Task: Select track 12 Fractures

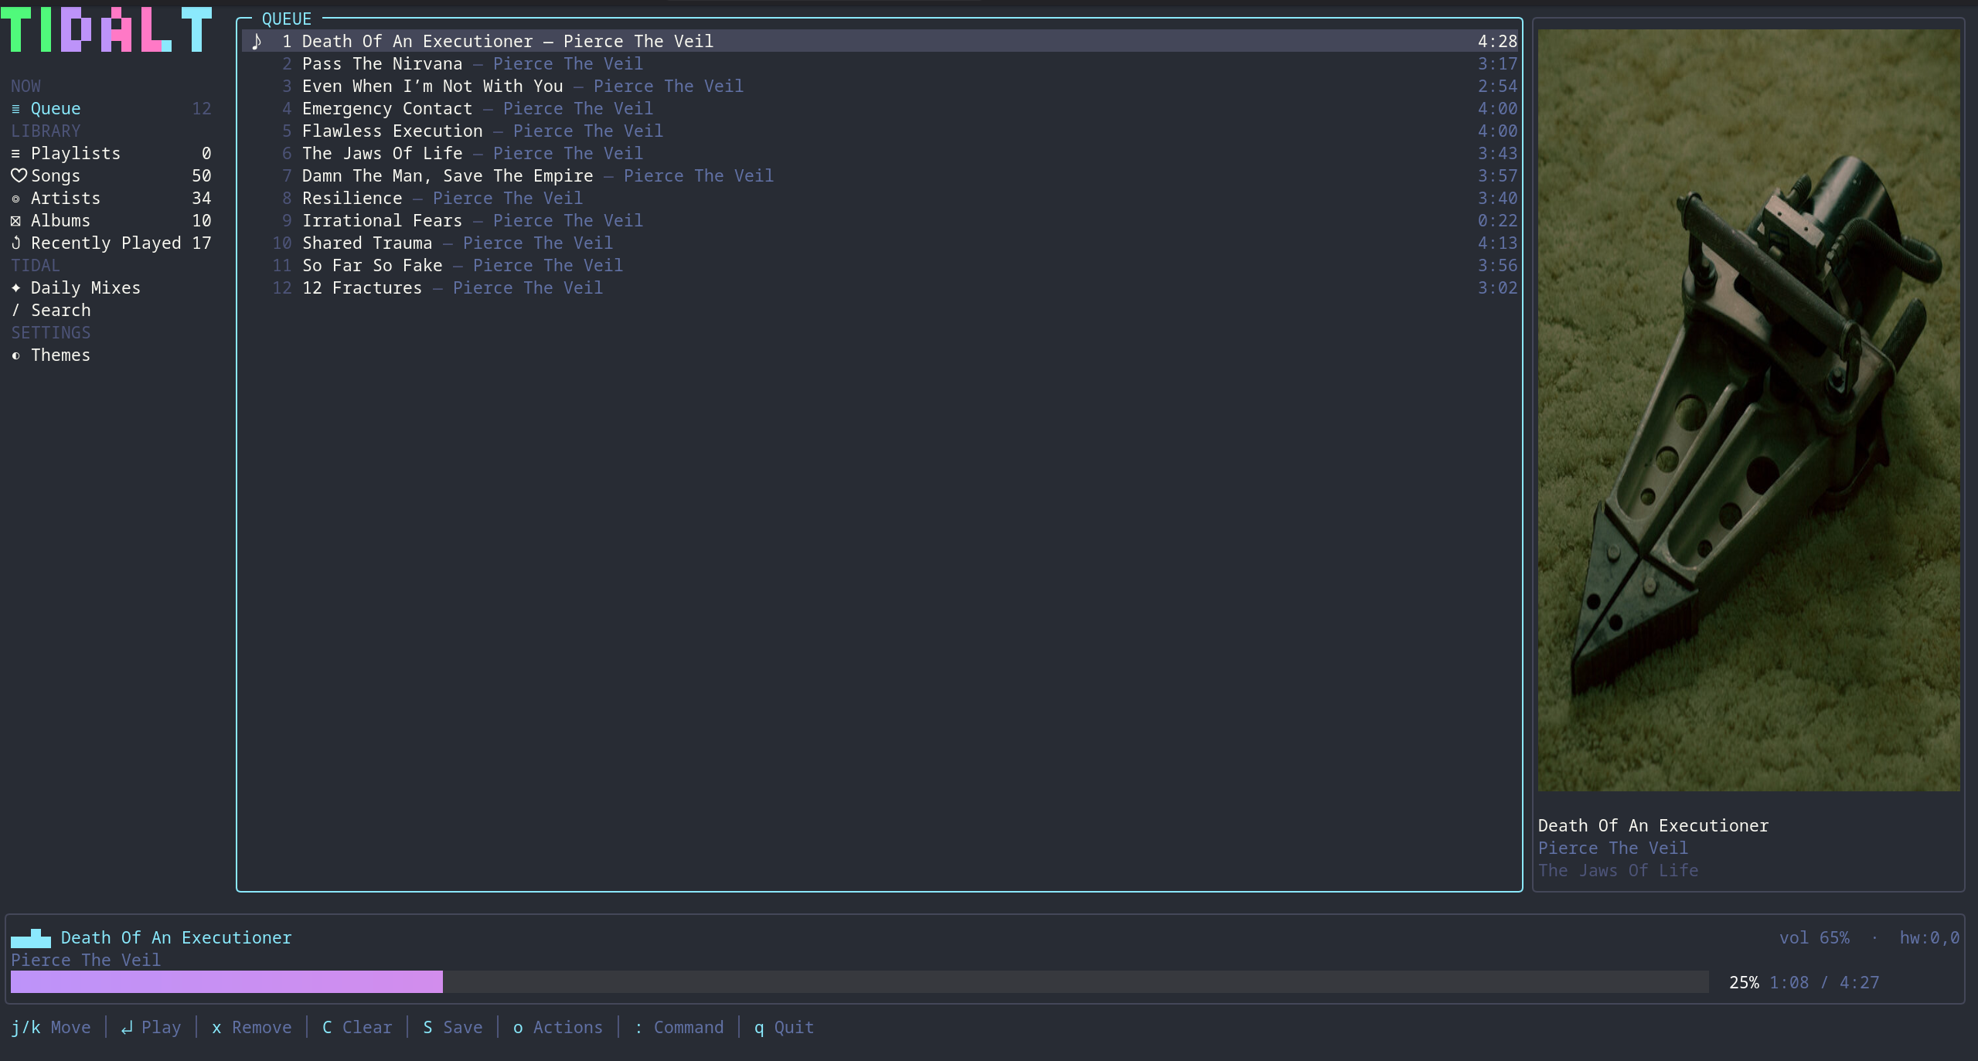Action: click(880, 287)
